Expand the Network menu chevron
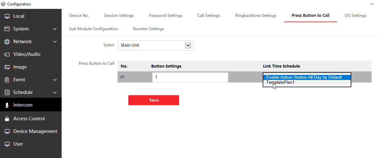The height and width of the screenshot is (158, 378). click(55, 42)
